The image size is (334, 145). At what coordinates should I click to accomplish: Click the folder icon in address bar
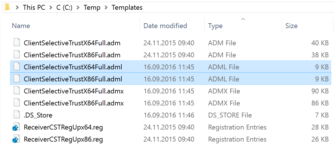7,7
